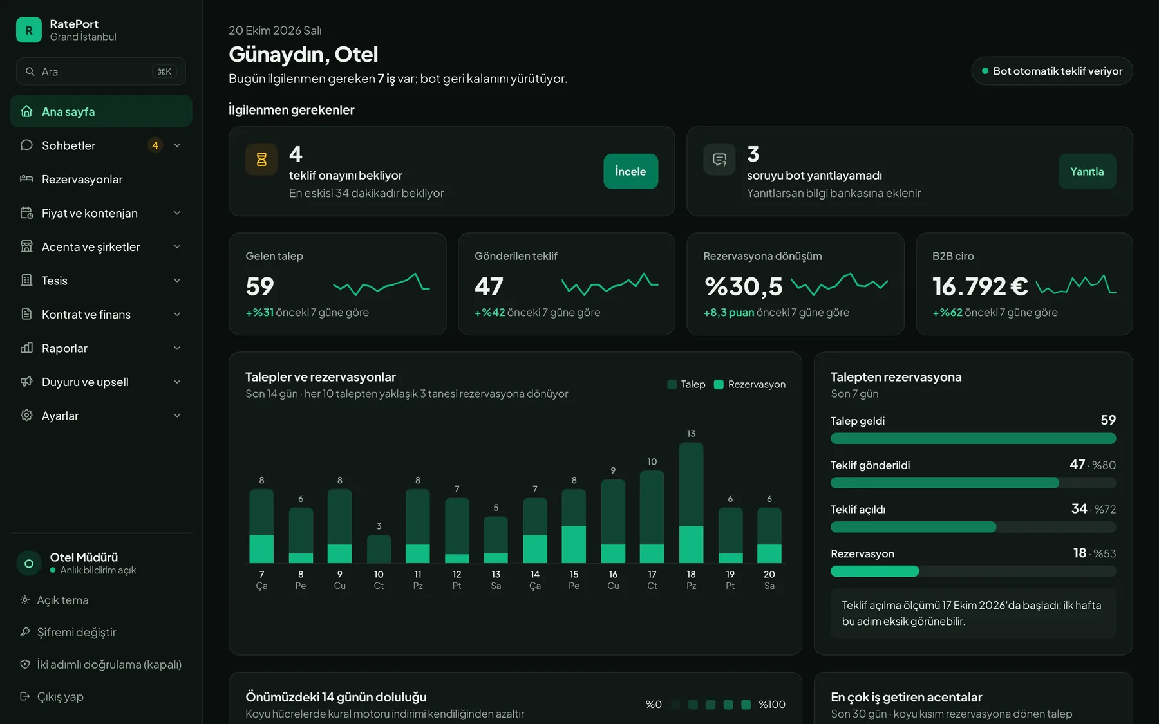Click the Kontrat ve finans document icon
Image resolution: width=1159 pixels, height=724 pixels.
tap(26, 314)
